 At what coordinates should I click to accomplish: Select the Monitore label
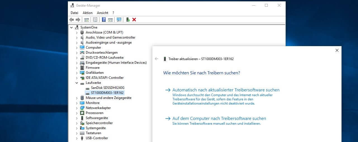pos(93,103)
